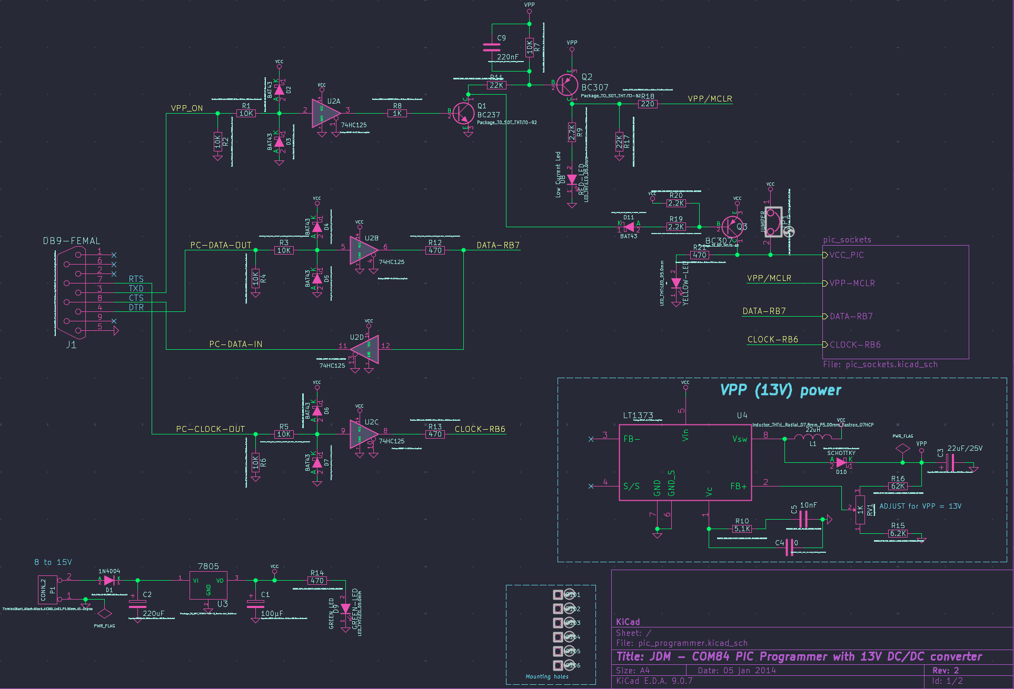Screen dimensions: 1014x689
Task: Click resistor R20 2.2K
Action: click(x=676, y=203)
